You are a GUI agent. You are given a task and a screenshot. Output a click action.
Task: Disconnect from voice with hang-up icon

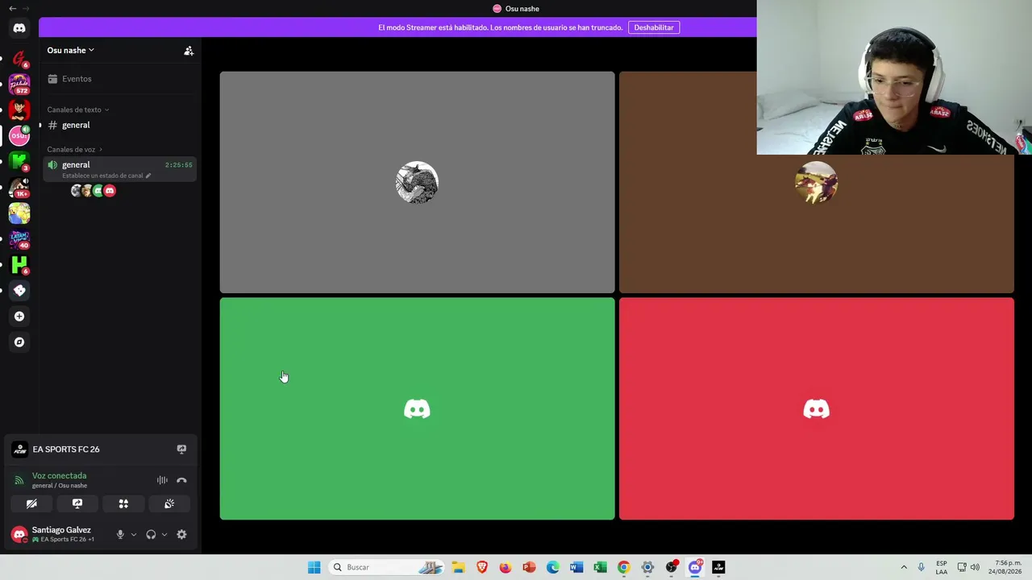tap(181, 480)
